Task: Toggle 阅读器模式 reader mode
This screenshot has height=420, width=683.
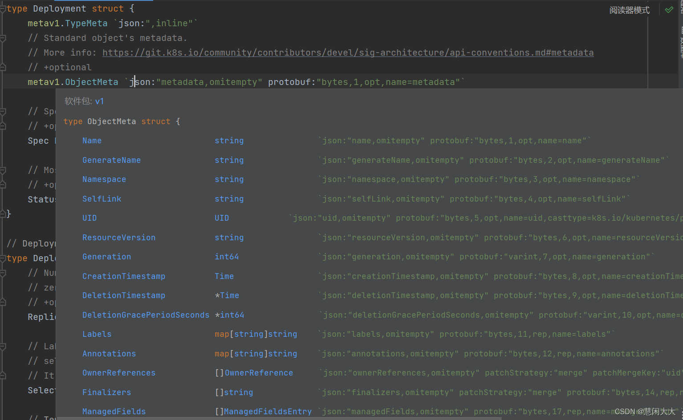Action: (629, 10)
